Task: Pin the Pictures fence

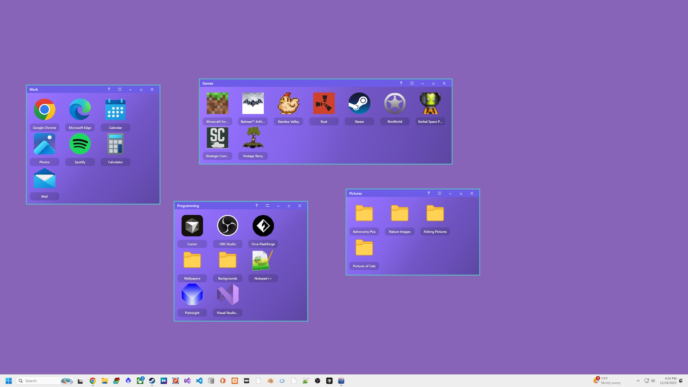Action: 429,193
